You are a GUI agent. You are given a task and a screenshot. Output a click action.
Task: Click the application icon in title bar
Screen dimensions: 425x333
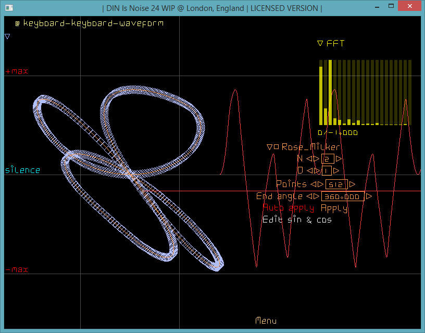click(8, 7)
